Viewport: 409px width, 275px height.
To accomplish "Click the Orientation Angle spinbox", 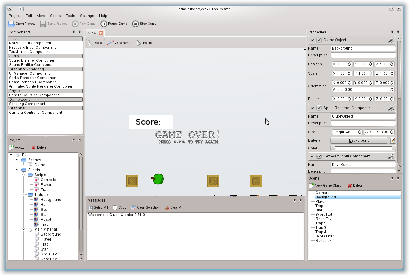I will click(x=363, y=90).
